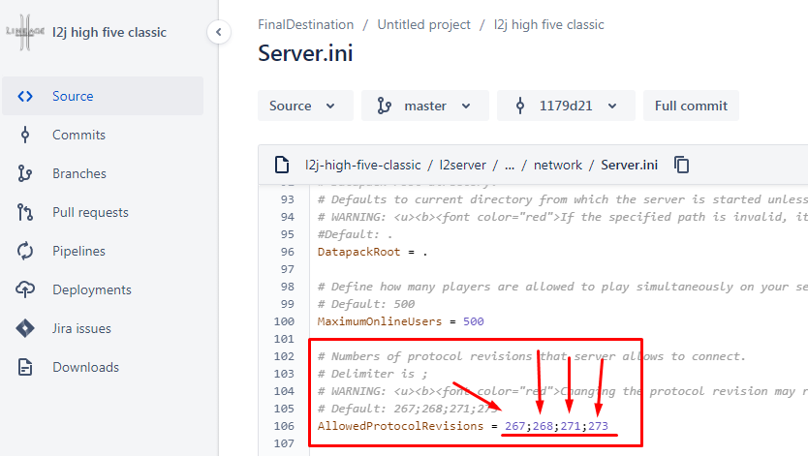Open the FinalDestination breadcrumb link
This screenshot has width=808, height=456.
[x=305, y=24]
